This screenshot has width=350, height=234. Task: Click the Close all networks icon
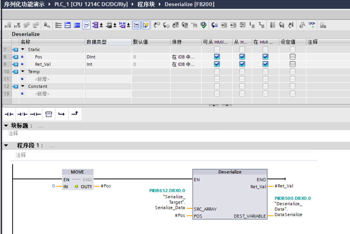(x=77, y=25)
